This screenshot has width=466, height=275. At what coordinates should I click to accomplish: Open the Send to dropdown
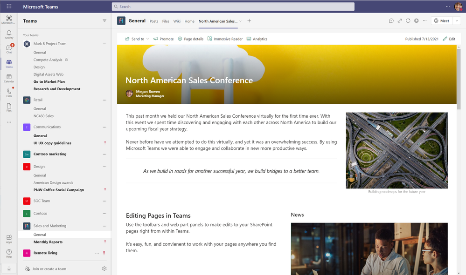[137, 39]
